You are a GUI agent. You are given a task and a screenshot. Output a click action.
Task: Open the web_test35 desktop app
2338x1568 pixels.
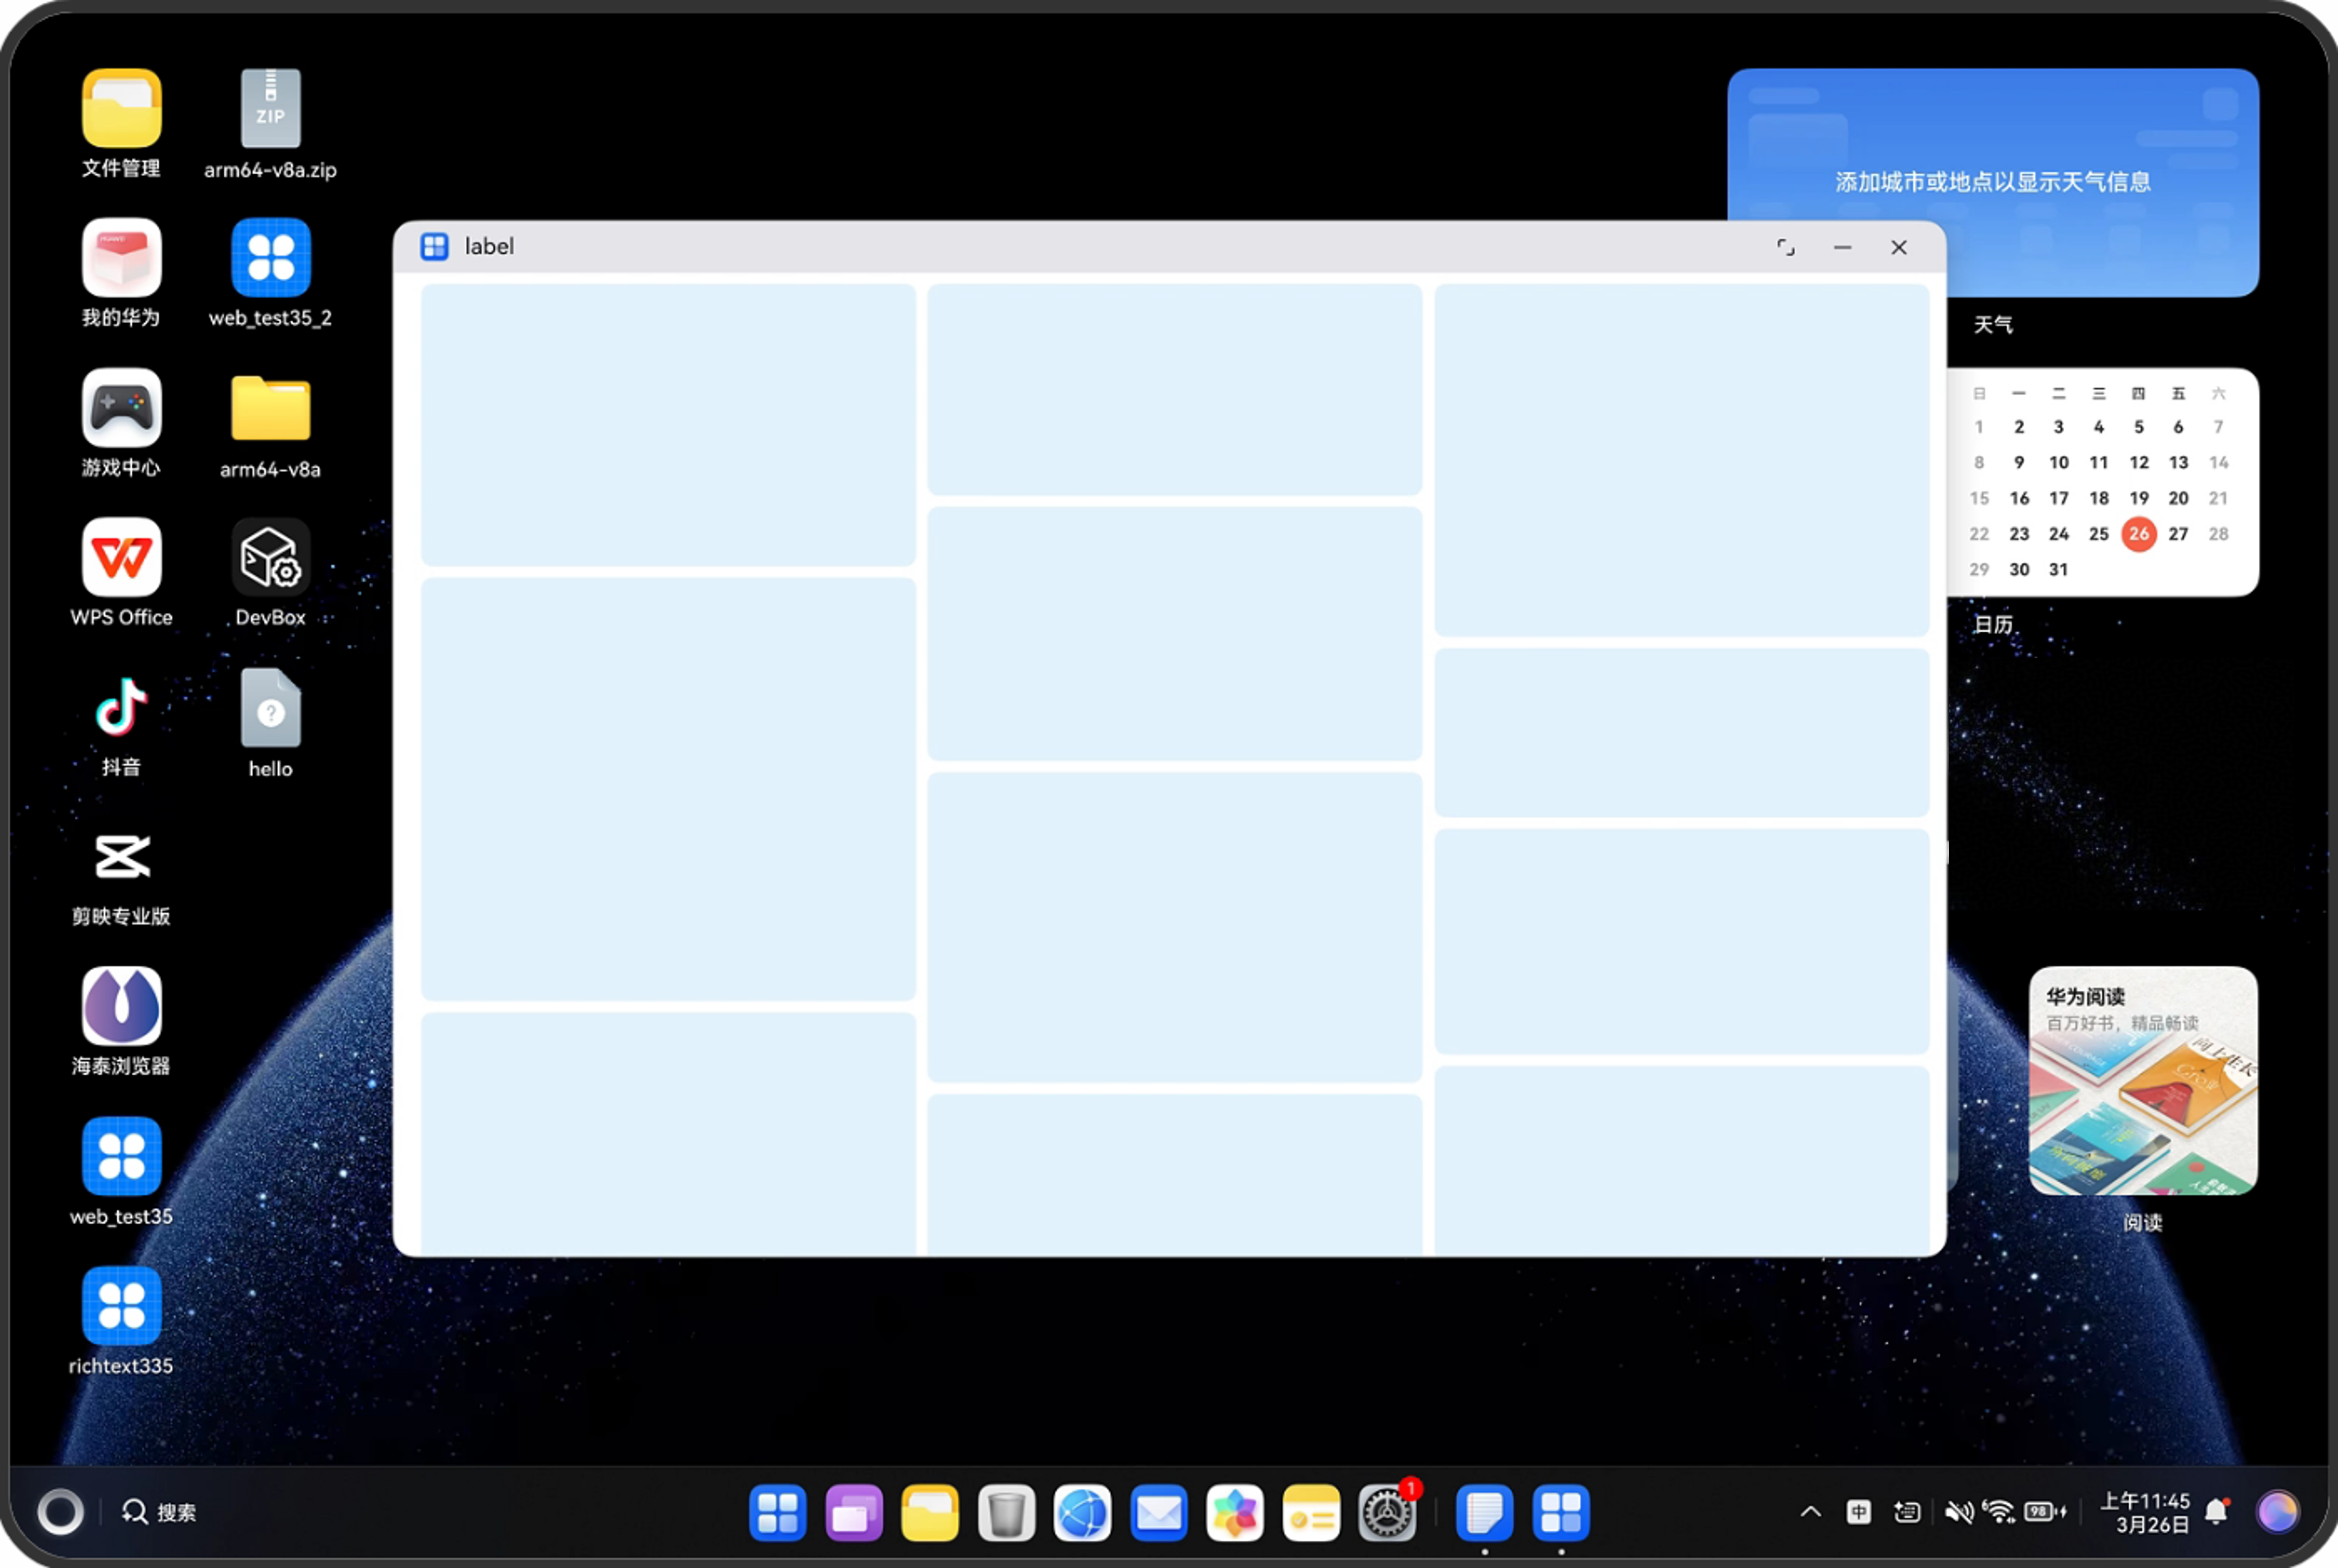pyautogui.click(x=121, y=1156)
